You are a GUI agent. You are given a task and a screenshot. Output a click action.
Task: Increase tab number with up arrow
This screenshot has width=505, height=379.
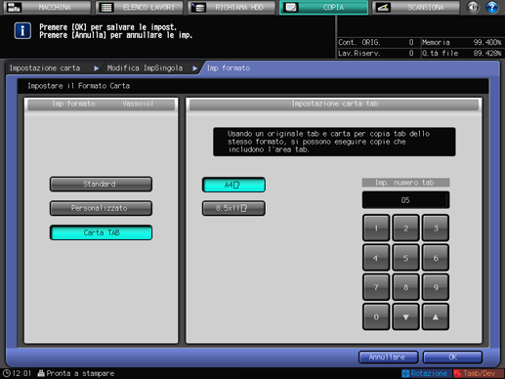click(x=436, y=316)
